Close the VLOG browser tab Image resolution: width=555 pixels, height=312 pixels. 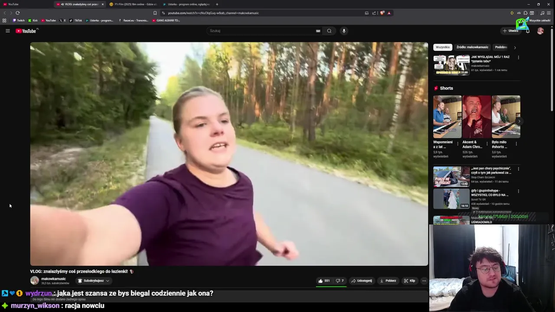coord(103,4)
